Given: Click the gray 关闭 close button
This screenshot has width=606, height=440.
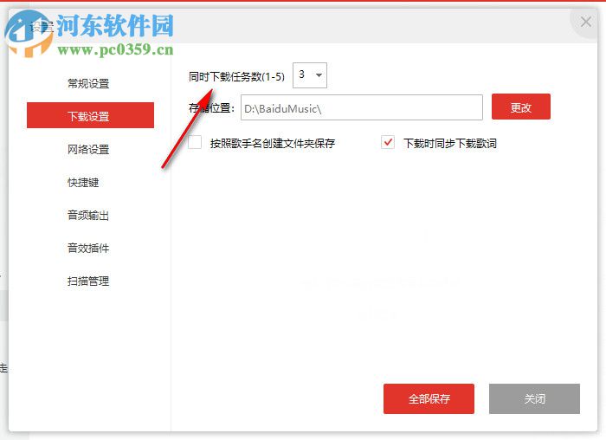Looking at the screenshot, I should click(x=534, y=398).
